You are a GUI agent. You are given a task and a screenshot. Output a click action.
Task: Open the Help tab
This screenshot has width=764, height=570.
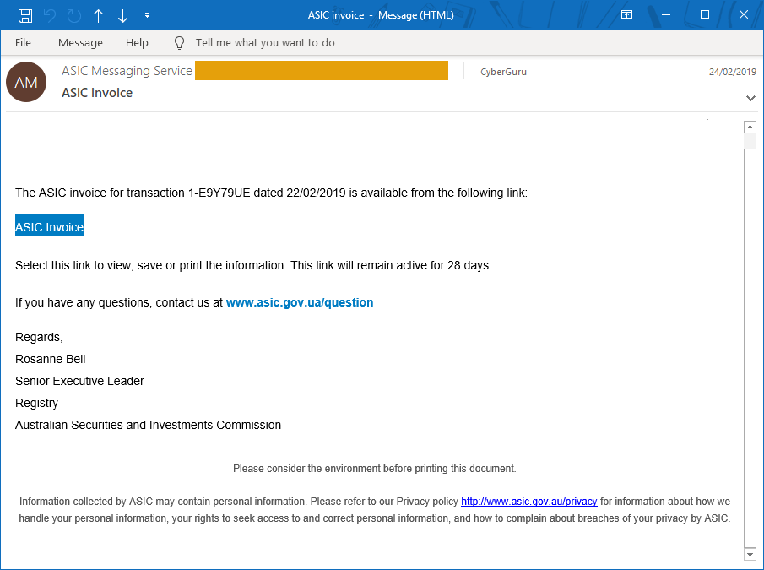(x=137, y=43)
